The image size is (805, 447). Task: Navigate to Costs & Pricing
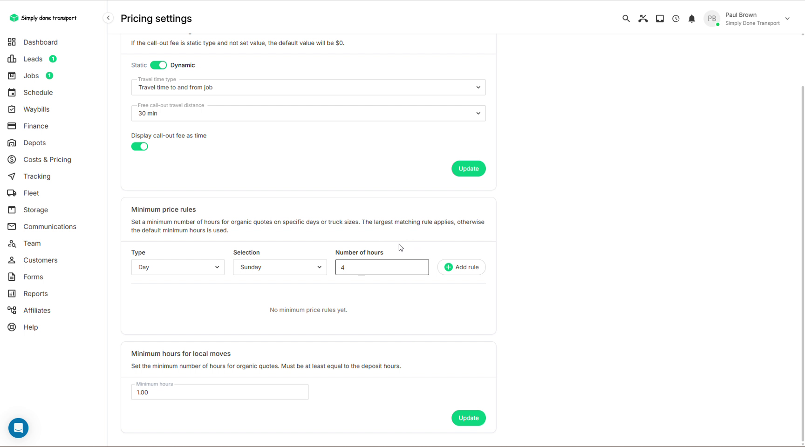47,159
